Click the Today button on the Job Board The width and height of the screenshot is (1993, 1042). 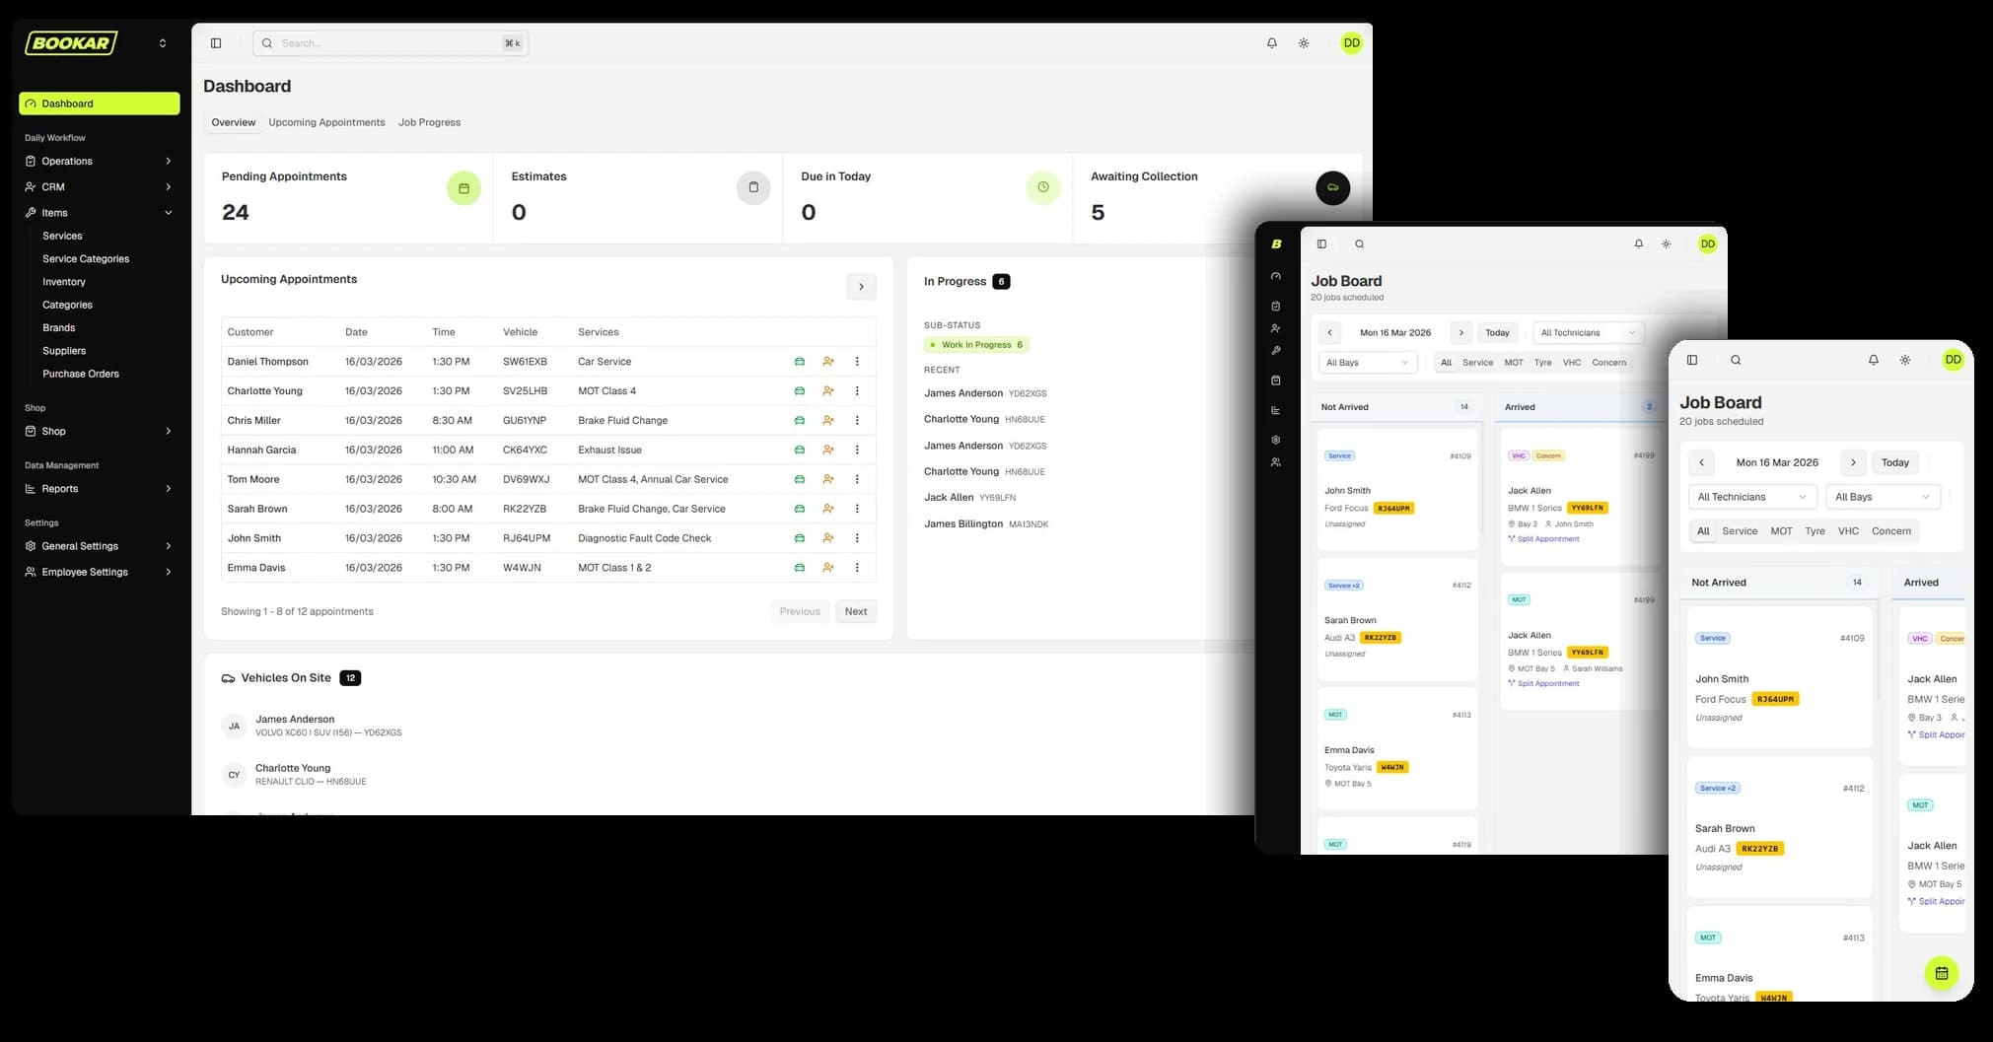(x=1894, y=461)
